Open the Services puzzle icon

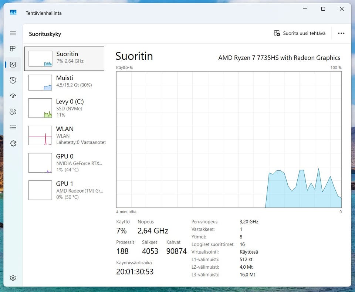13,143
